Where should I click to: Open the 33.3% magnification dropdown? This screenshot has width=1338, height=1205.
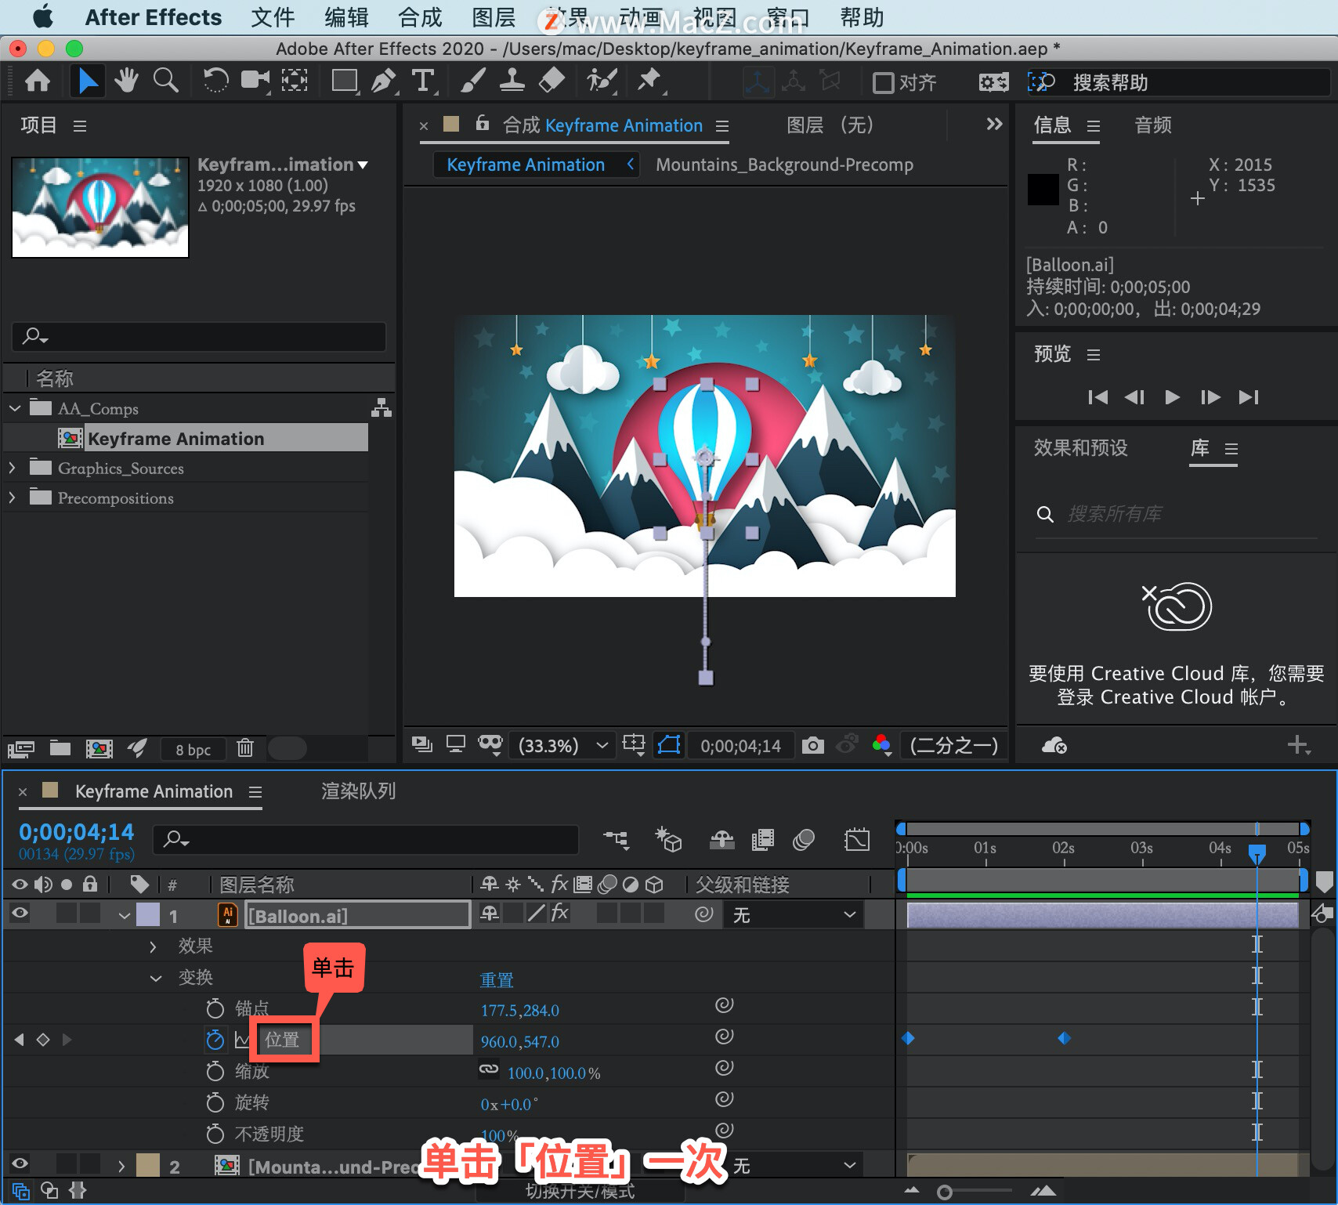click(562, 745)
